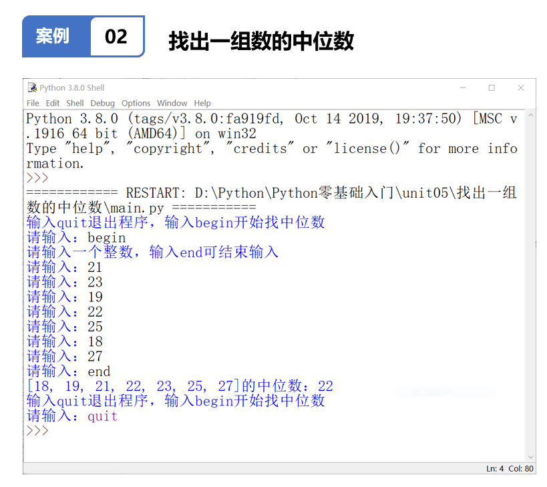Click the input value '18'

point(95,341)
